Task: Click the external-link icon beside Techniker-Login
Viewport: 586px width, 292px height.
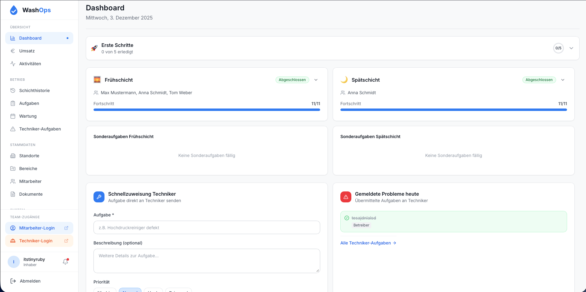Action: coord(66,241)
